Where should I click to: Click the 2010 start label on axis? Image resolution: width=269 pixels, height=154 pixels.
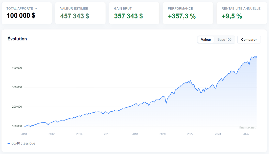(24, 134)
